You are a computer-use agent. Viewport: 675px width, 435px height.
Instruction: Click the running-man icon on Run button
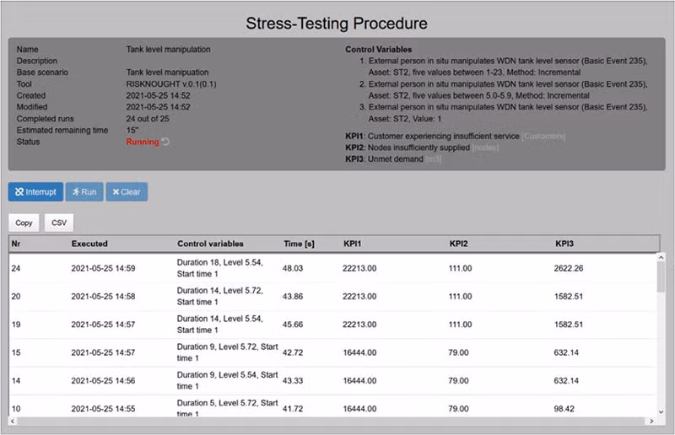[x=76, y=192]
